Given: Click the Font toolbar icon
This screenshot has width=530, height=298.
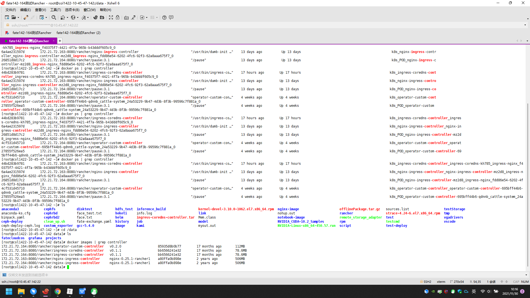Looking at the screenshot, I should [84, 17].
